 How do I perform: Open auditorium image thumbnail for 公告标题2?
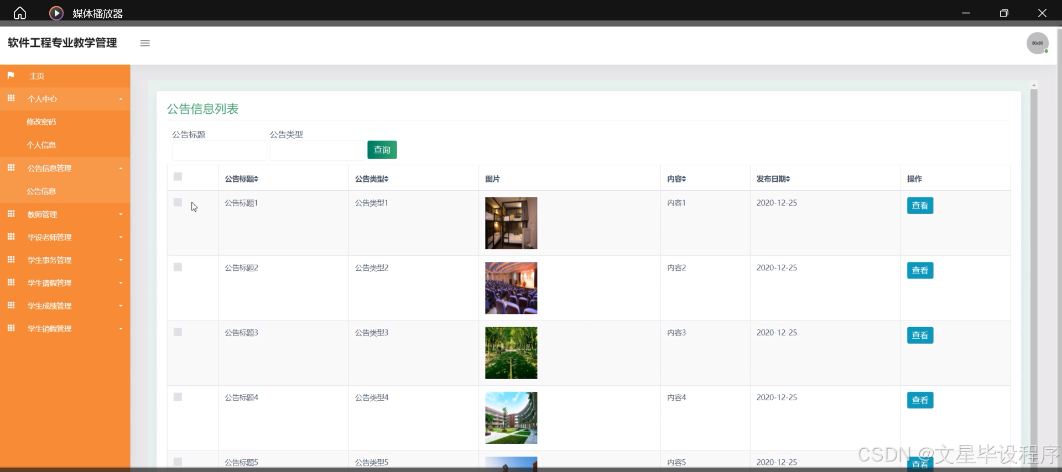tap(511, 288)
